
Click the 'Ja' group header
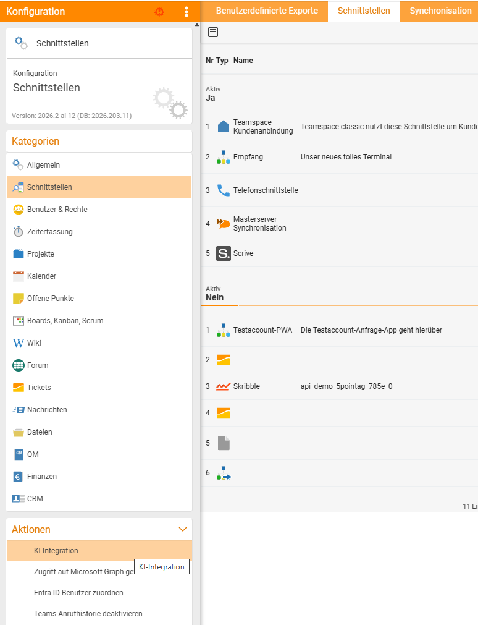[x=211, y=98]
